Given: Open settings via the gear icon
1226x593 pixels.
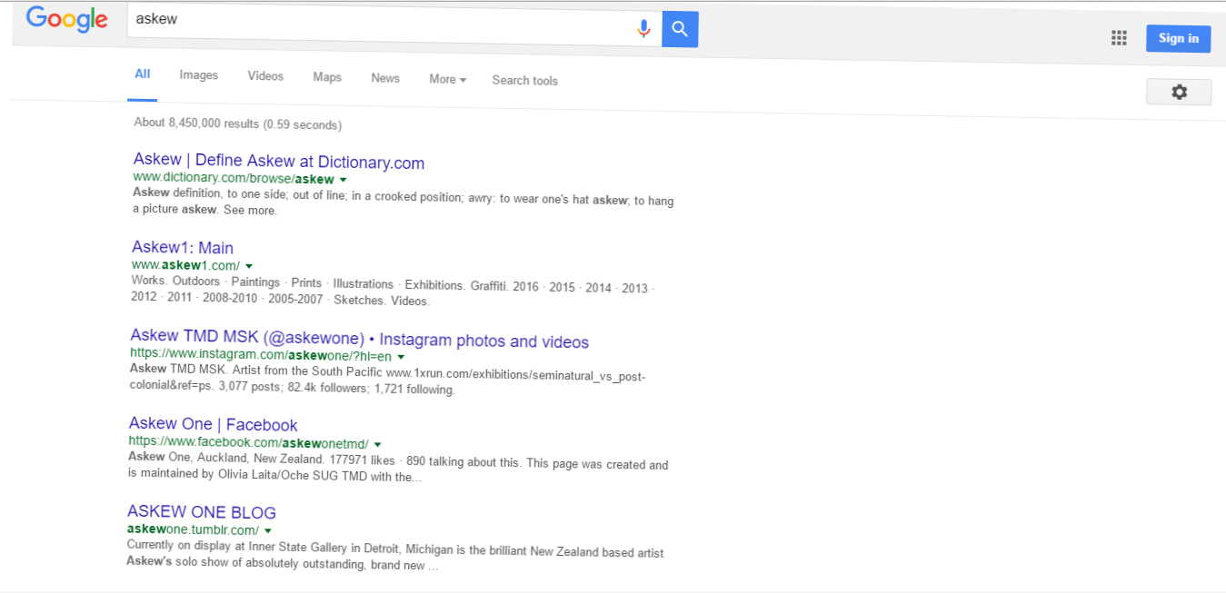Looking at the screenshot, I should click(1179, 92).
